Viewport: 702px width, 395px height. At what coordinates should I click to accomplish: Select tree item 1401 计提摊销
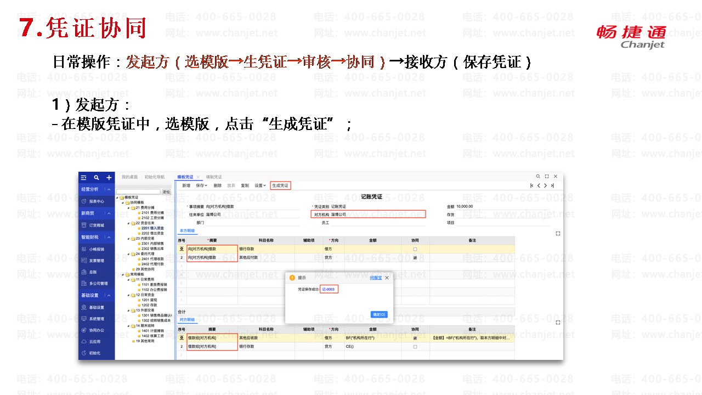(152, 331)
